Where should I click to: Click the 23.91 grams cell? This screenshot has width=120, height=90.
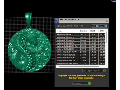[84, 58]
